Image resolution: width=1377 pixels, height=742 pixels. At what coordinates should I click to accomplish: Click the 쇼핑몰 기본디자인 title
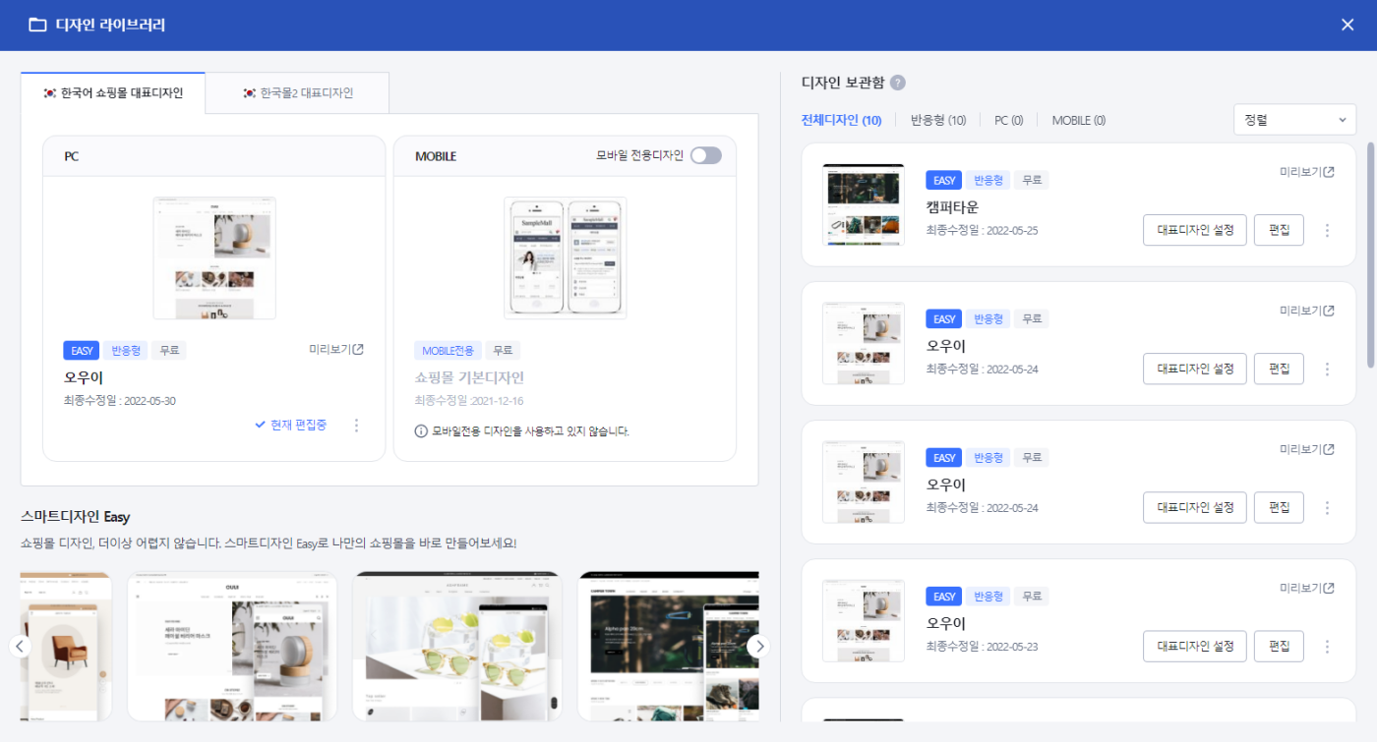click(469, 377)
